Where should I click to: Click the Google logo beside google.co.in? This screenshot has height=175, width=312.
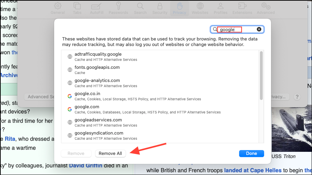point(70,96)
